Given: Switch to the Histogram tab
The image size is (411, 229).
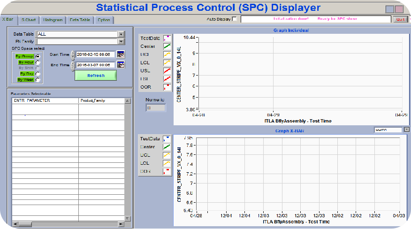Looking at the screenshot, I should pyautogui.click(x=53, y=20).
